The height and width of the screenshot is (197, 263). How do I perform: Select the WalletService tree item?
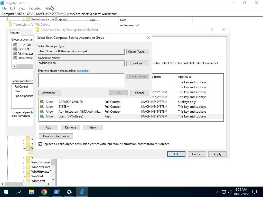pos(40,19)
